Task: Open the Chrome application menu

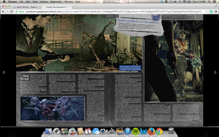Action: (12, 2)
